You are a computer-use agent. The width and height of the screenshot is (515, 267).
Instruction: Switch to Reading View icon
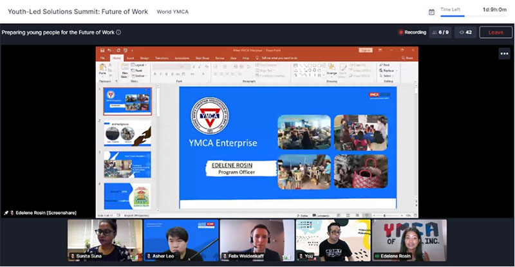point(357,216)
